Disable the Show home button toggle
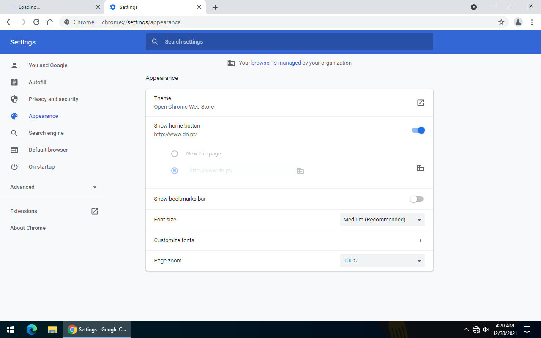Viewport: 541px width, 338px height. [418, 130]
